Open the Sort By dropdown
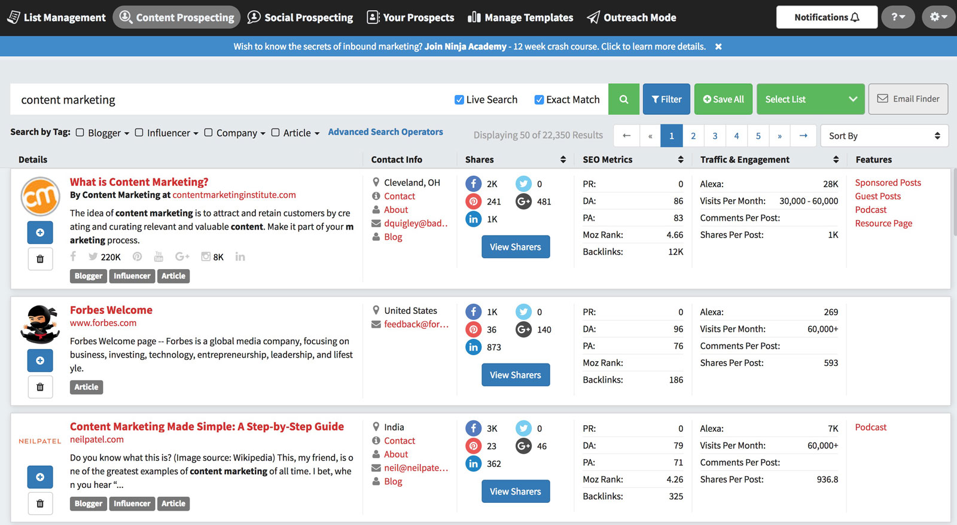This screenshot has height=525, width=957. pyautogui.click(x=884, y=136)
